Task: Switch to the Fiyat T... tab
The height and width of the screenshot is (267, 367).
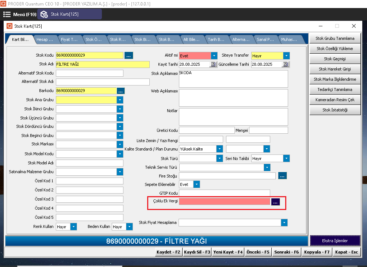Action: coord(69,39)
